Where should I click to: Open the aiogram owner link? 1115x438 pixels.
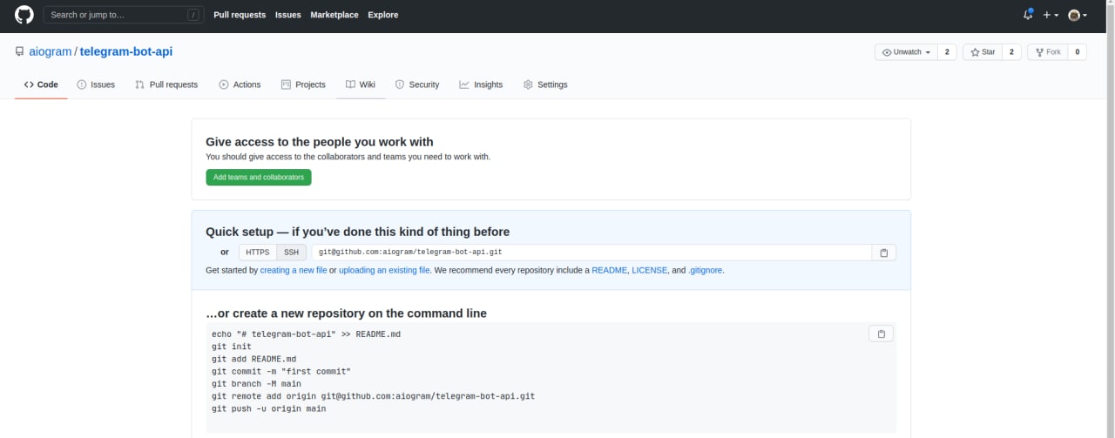[x=50, y=51]
